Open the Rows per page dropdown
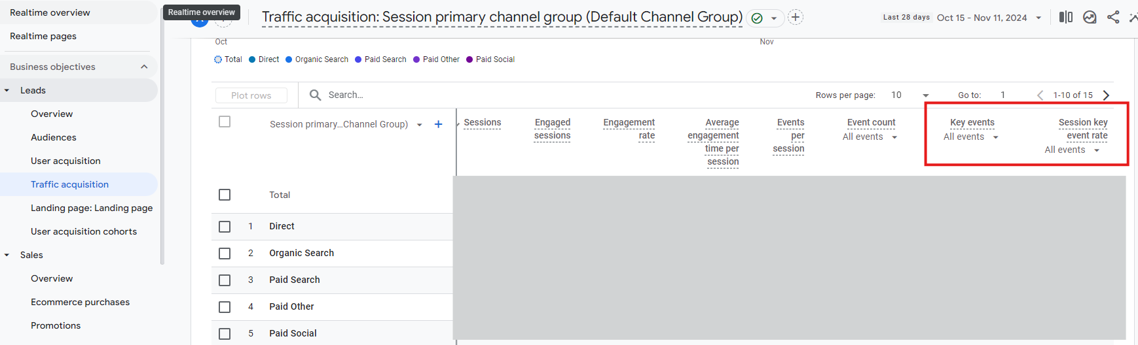Viewport: 1138px width, 345px height. click(x=910, y=95)
